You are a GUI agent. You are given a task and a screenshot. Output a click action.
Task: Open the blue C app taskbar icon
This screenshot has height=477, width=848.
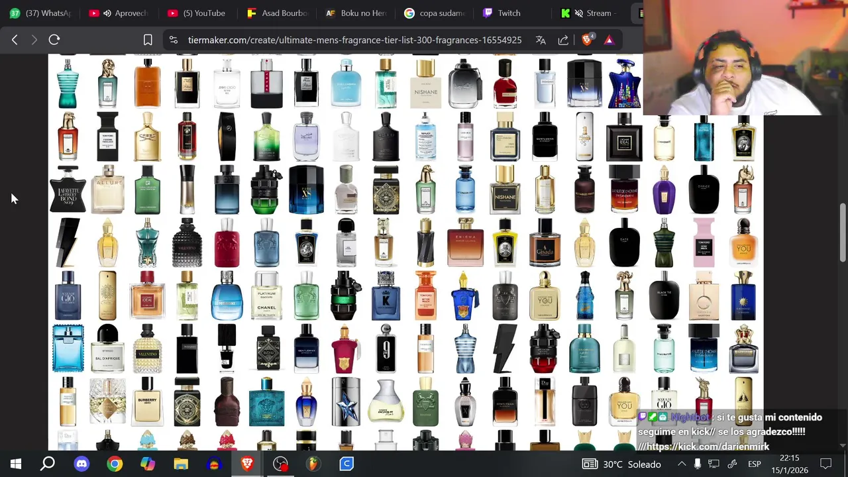pos(346,464)
